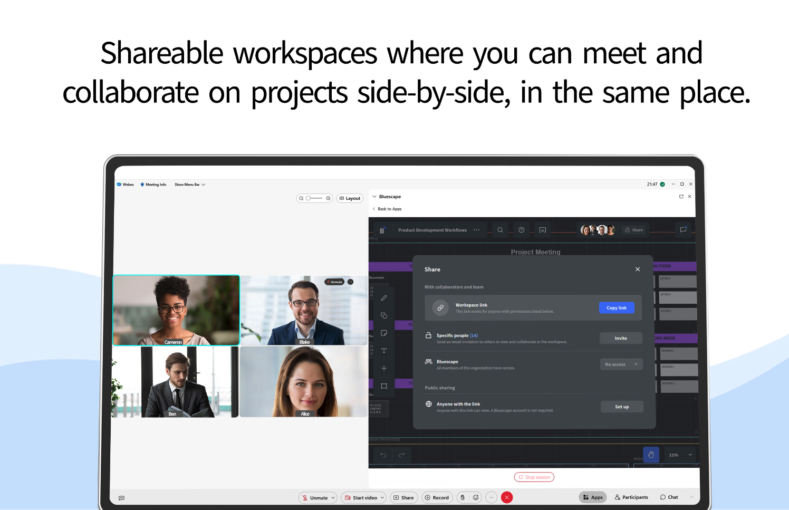Open the reactions smiley icon

pyautogui.click(x=476, y=497)
